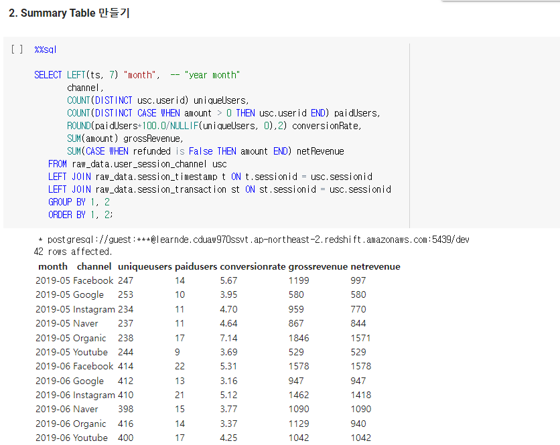Click grossrevenue value 1199
The width and height of the screenshot is (560, 445).
(299, 280)
